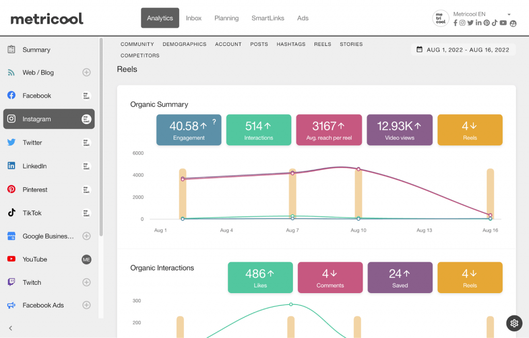This screenshot has width=529, height=338.
Task: Select the Competitors sub-tab
Action: (140, 56)
